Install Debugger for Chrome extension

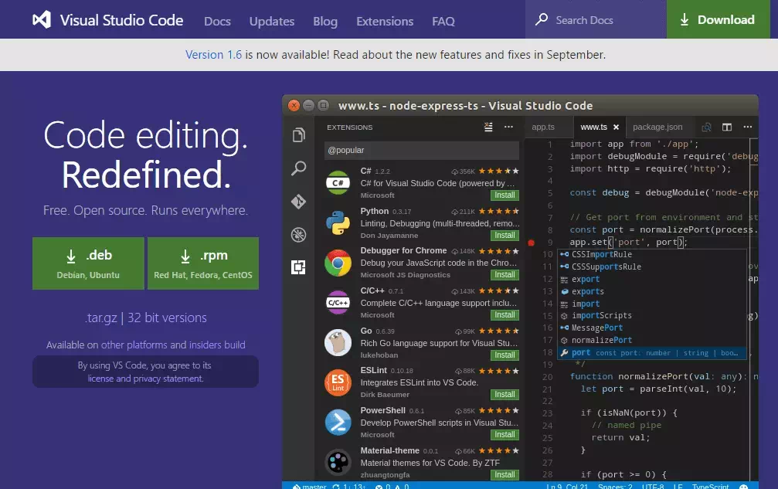pos(505,275)
